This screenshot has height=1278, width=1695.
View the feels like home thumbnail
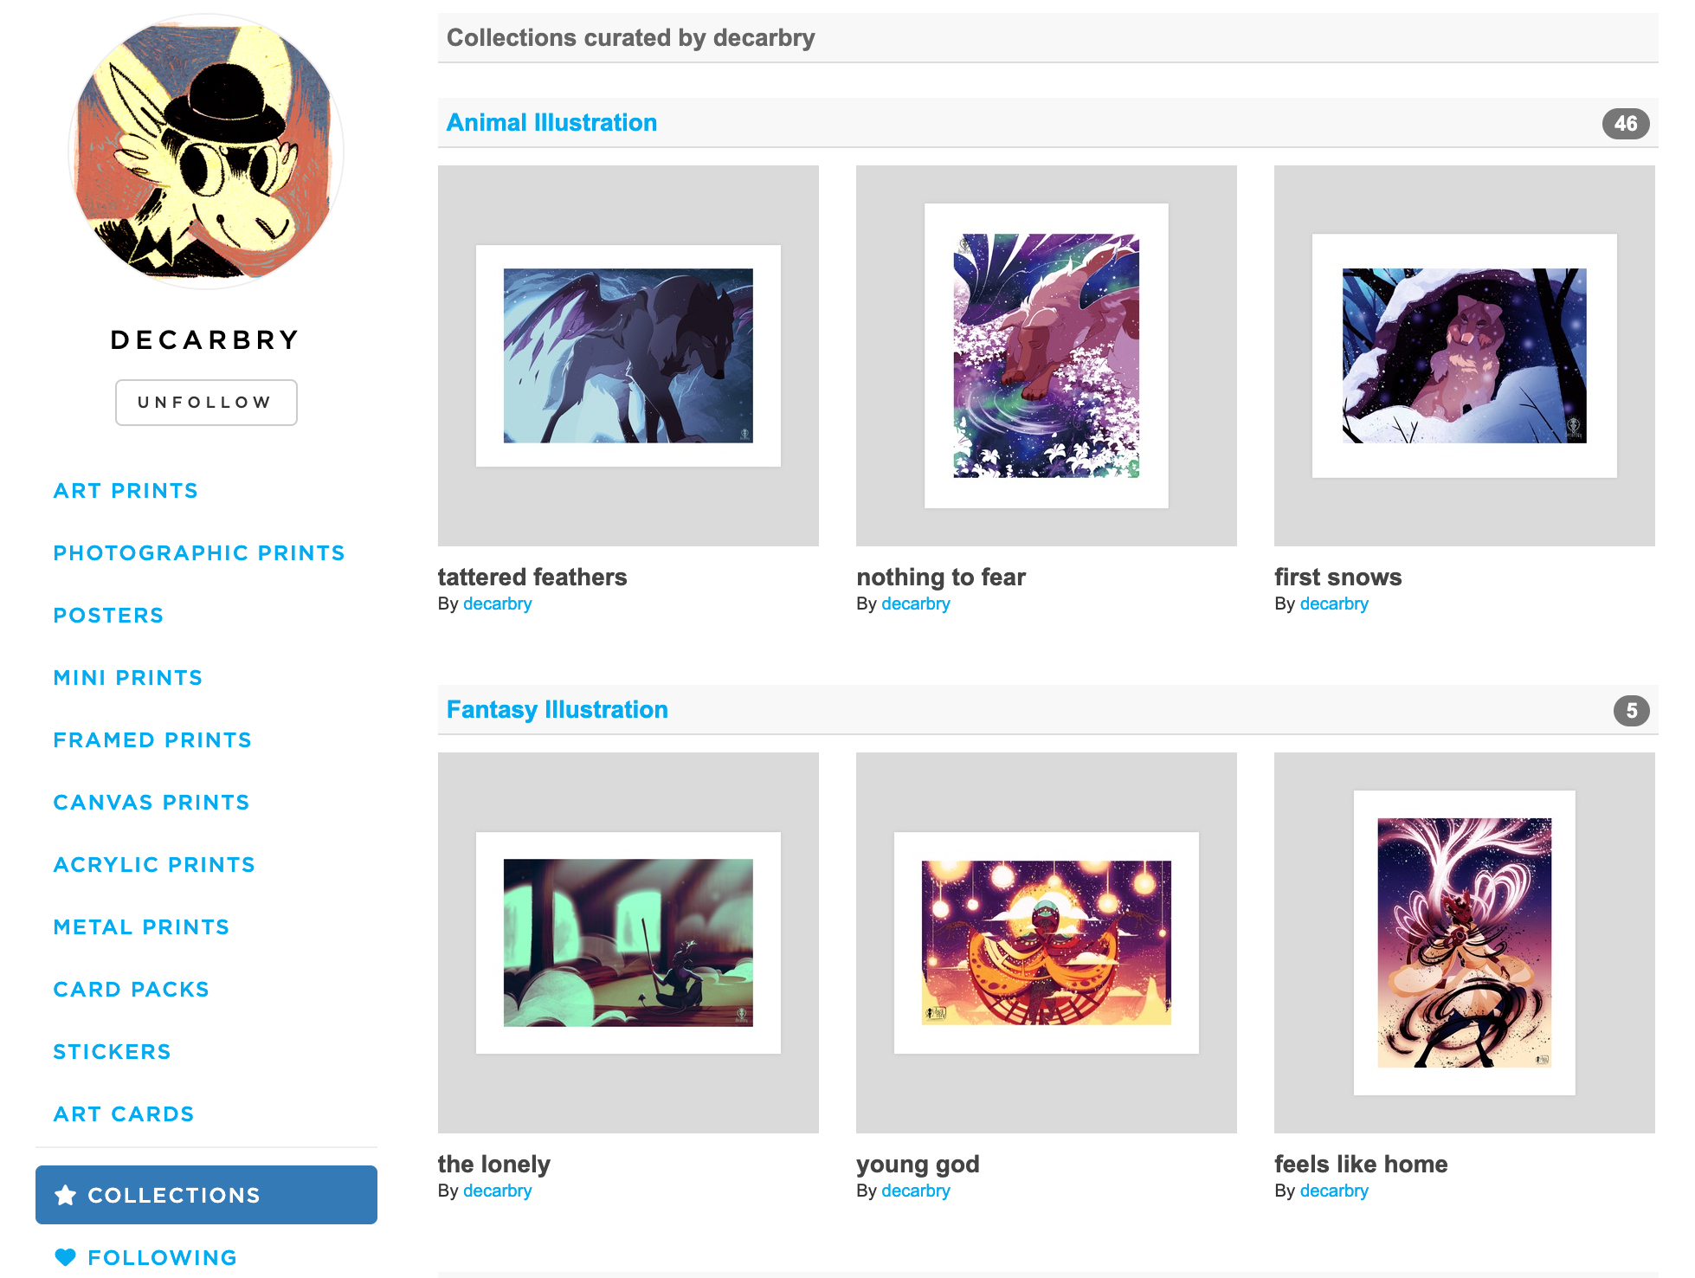tap(1465, 943)
